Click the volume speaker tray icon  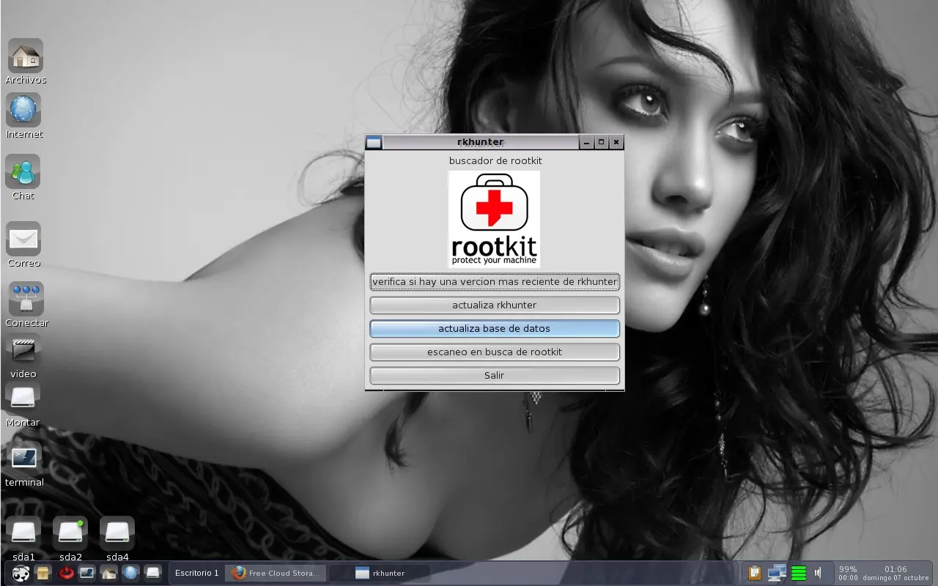[x=819, y=573]
